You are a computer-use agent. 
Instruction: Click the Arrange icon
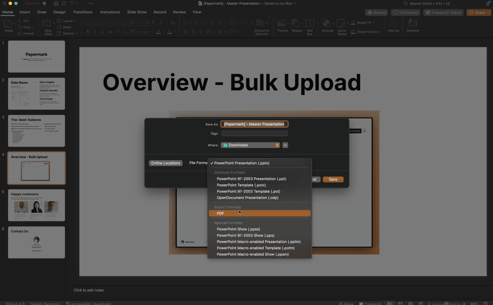(x=327, y=24)
